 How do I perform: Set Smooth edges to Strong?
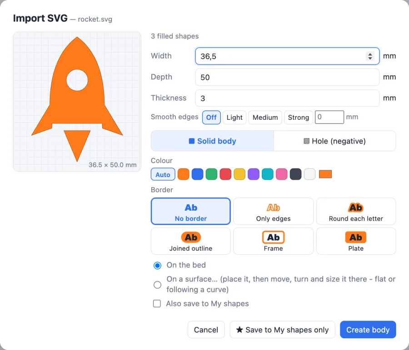(x=299, y=117)
